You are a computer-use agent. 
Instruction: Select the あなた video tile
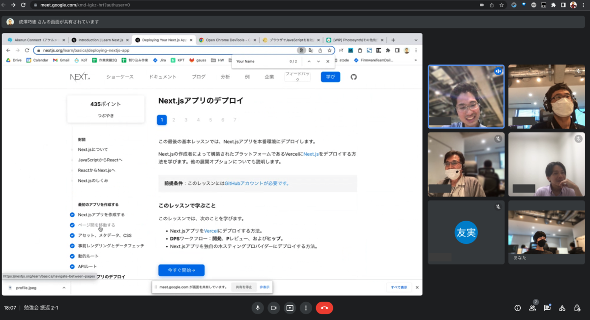pyautogui.click(x=547, y=233)
